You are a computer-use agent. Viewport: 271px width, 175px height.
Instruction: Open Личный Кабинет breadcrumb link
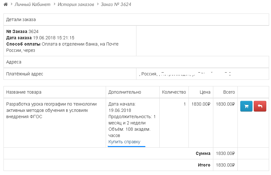tap(32, 5)
